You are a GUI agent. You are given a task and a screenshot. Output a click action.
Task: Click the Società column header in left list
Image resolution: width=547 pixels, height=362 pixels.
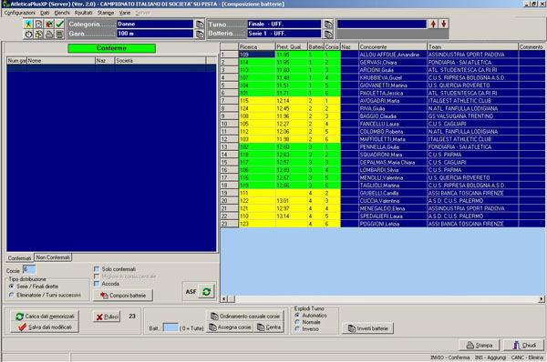(x=160, y=61)
